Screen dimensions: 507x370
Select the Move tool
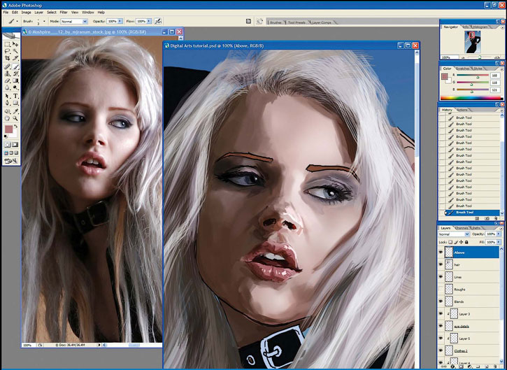point(15,44)
